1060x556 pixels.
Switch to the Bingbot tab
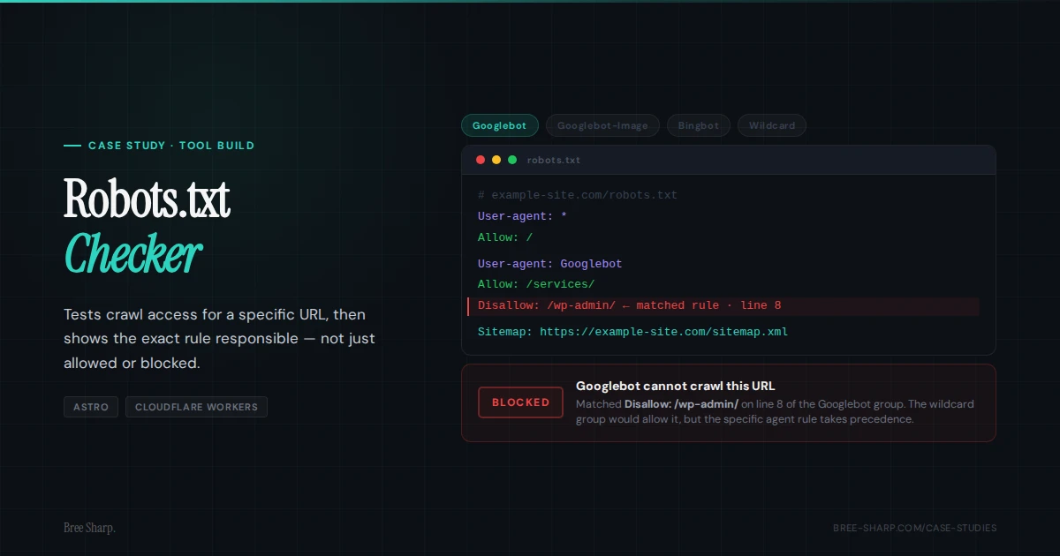pyautogui.click(x=699, y=125)
